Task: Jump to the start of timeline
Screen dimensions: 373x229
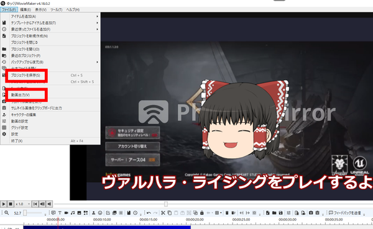Action: 35,204
